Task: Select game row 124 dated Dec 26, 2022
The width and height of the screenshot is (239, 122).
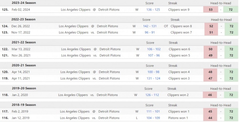Action: coord(119,26)
